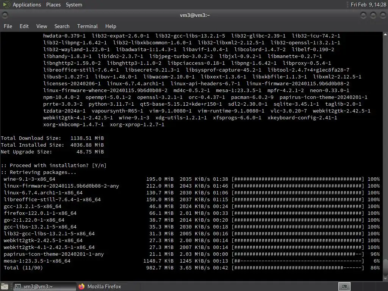Click the terminal icon on the vm3@vm3 taskbar entry
388x291 pixels.
[x=18, y=286]
